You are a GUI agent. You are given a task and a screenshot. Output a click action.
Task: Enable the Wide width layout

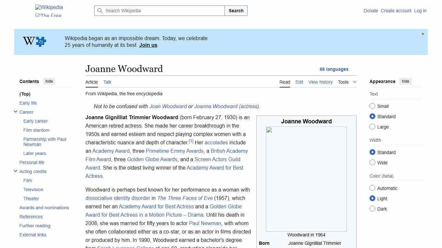pyautogui.click(x=372, y=162)
